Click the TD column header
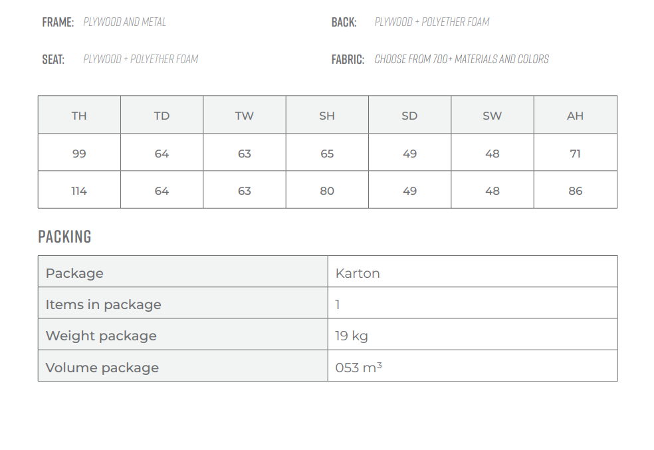Image resolution: width=654 pixels, height=450 pixels. 162,115
